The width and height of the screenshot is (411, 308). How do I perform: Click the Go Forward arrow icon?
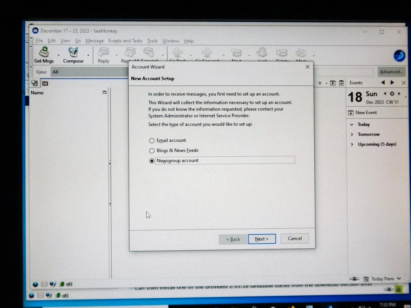(x=207, y=52)
